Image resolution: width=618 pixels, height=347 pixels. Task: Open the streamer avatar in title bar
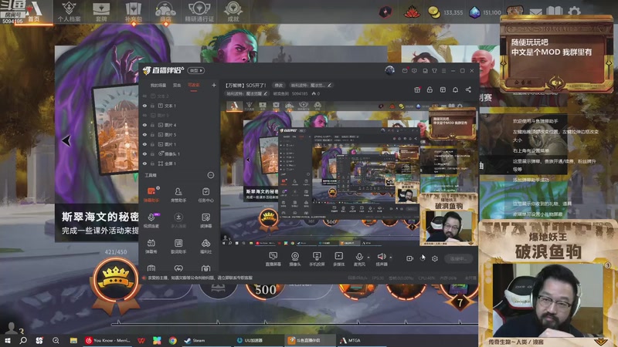click(x=390, y=70)
